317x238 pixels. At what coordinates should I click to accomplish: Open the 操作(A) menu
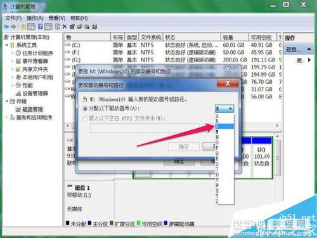click(x=35, y=18)
